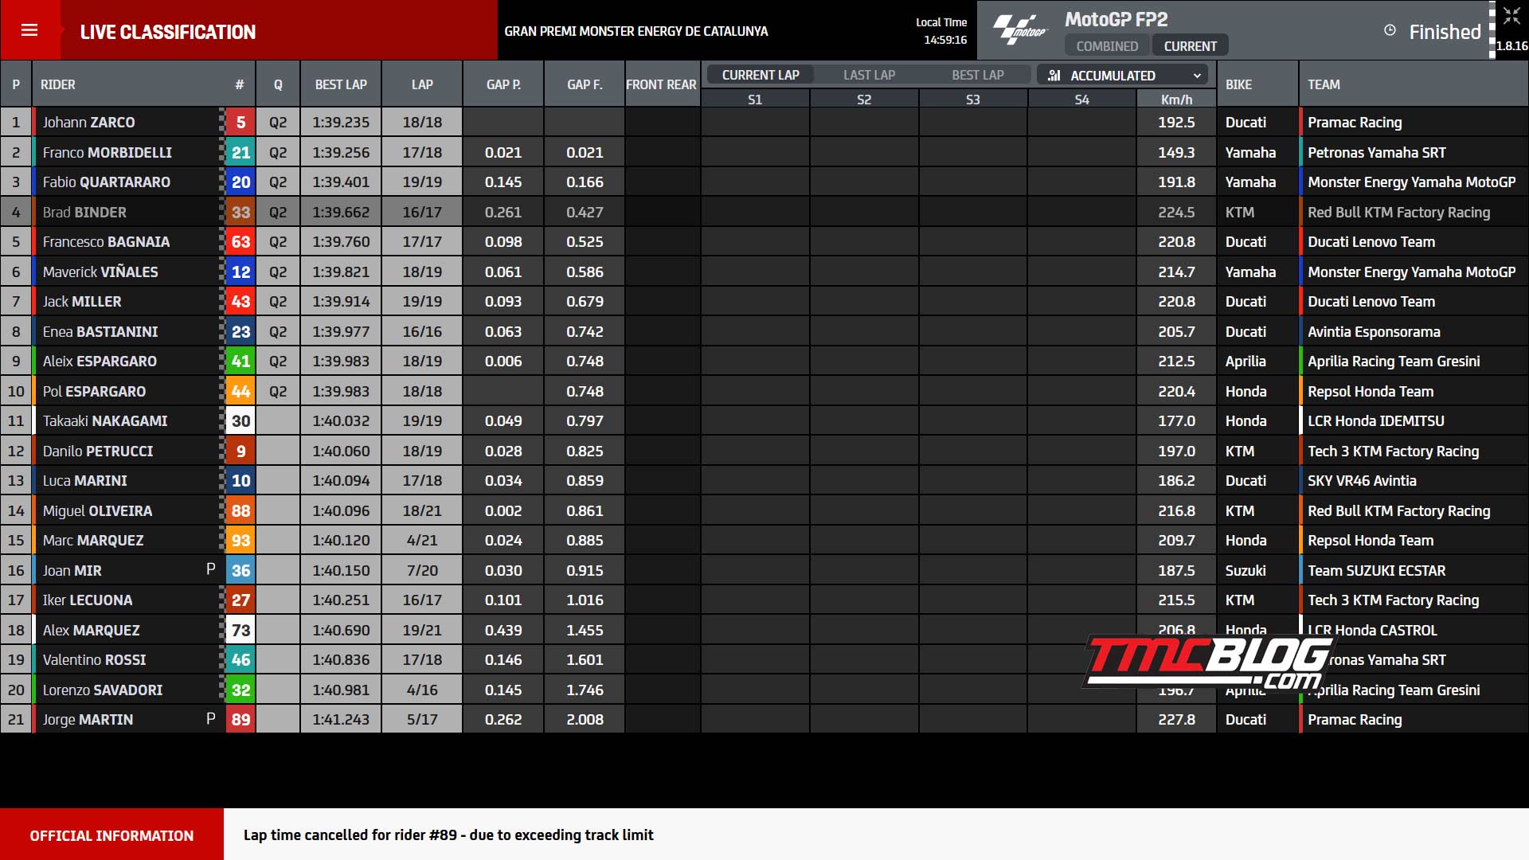Click number badge 93 for Marc Marquez
This screenshot has width=1529, height=860.
[240, 540]
